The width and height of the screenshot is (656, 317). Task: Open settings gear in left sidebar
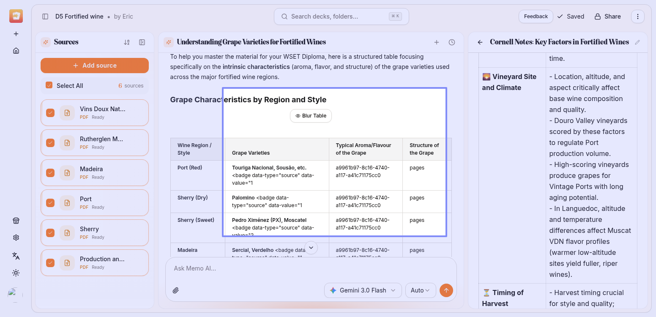(x=16, y=238)
